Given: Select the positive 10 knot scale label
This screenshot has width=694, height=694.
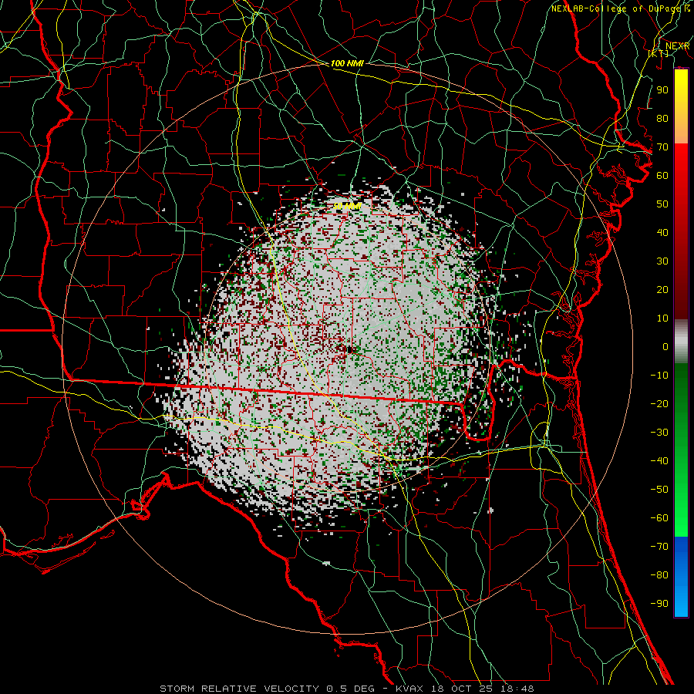Looking at the screenshot, I should coord(662,318).
